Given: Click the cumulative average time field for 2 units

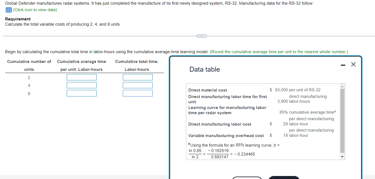Looking at the screenshot, I should tap(82, 77).
